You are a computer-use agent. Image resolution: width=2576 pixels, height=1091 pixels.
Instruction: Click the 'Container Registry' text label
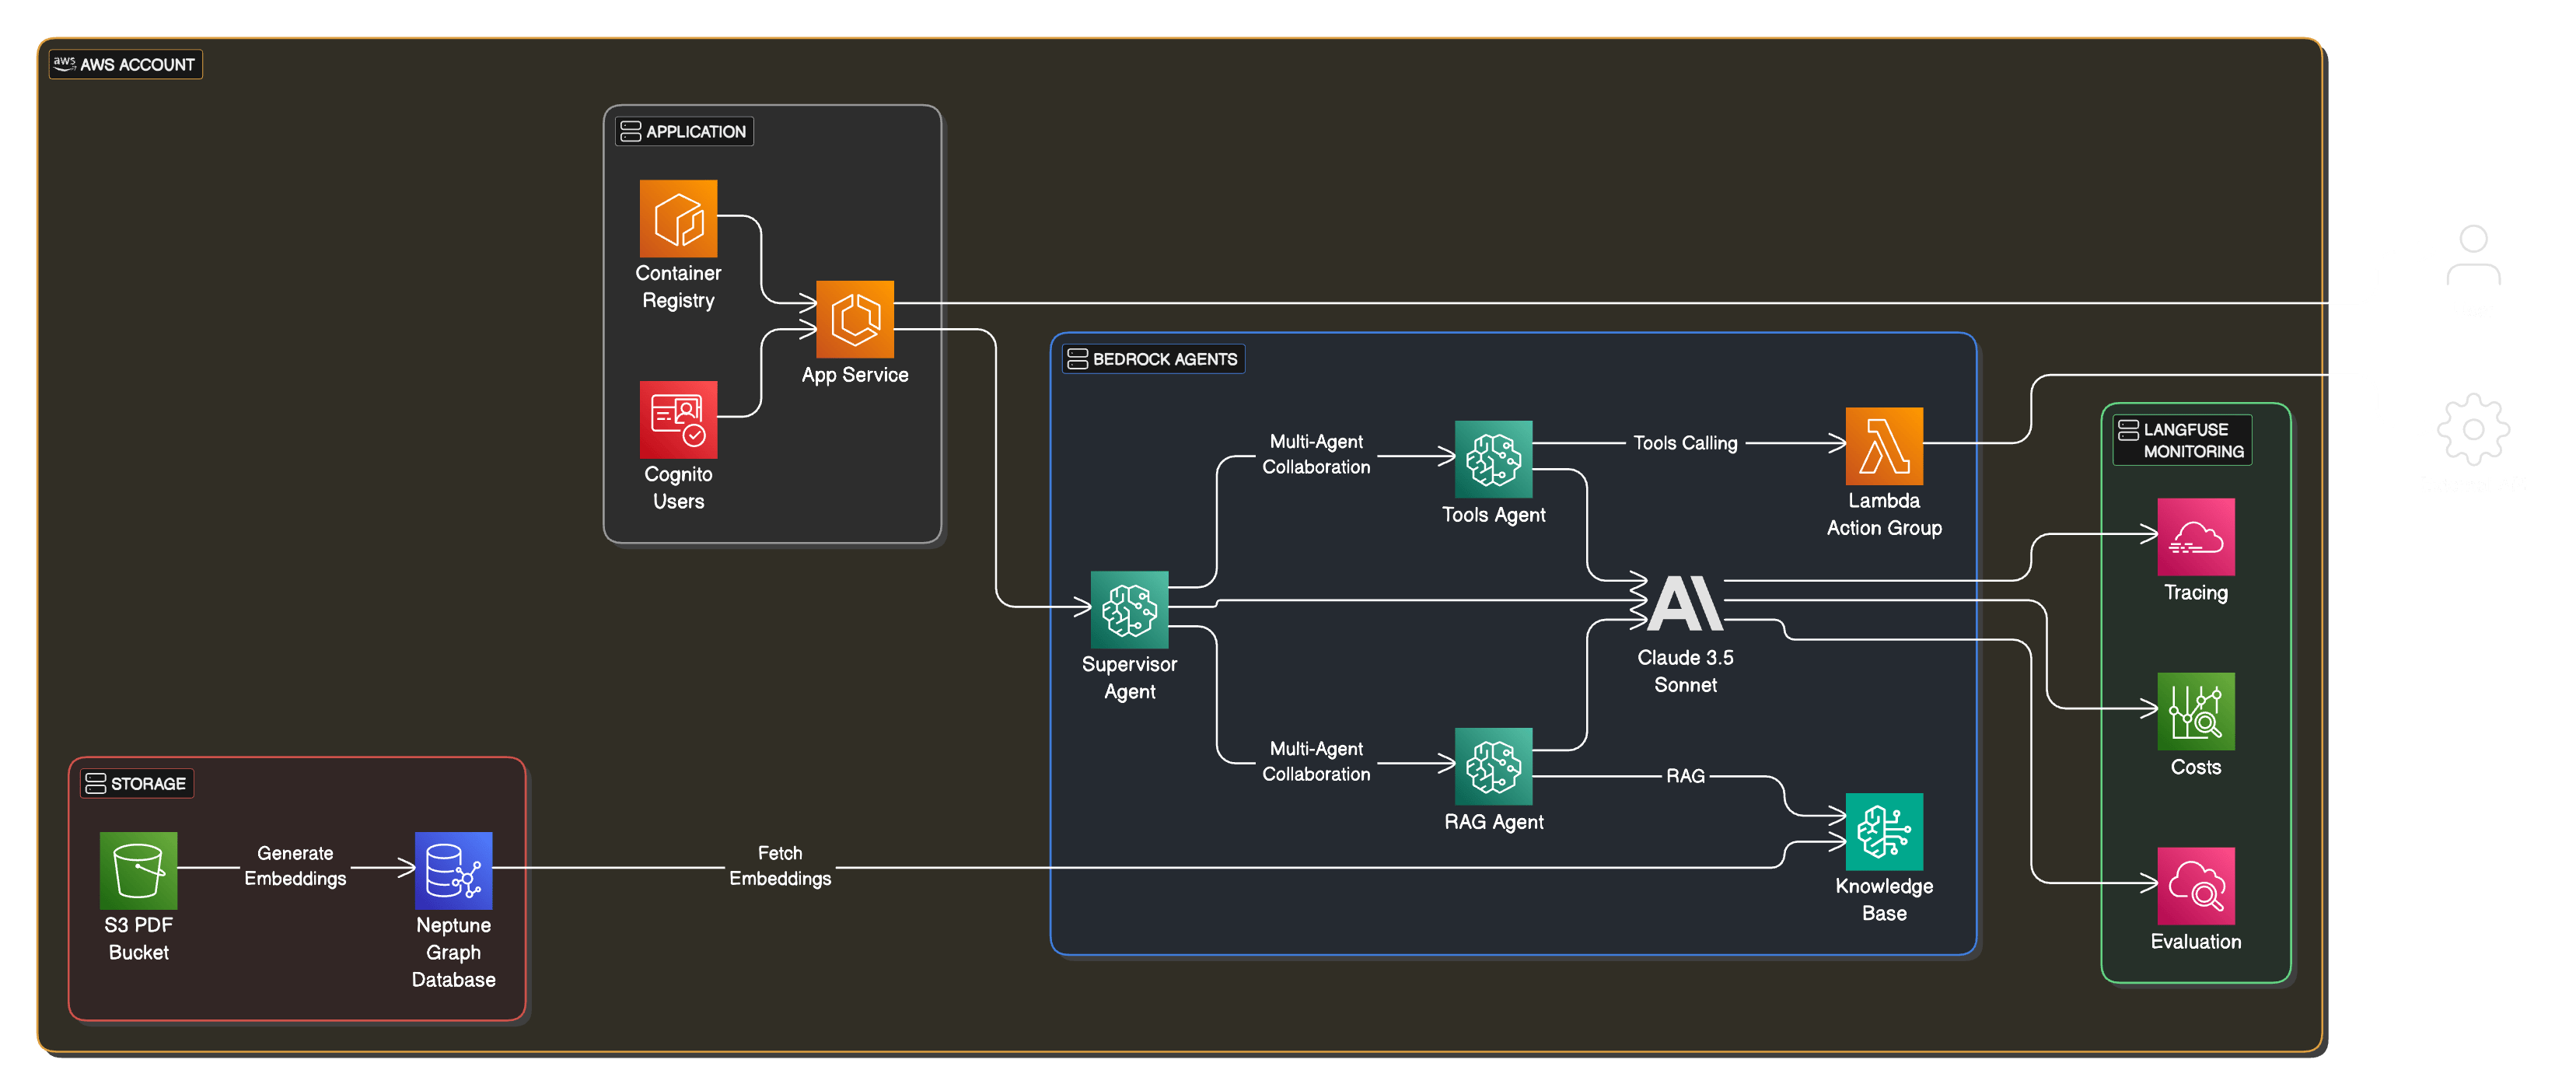[x=678, y=287]
